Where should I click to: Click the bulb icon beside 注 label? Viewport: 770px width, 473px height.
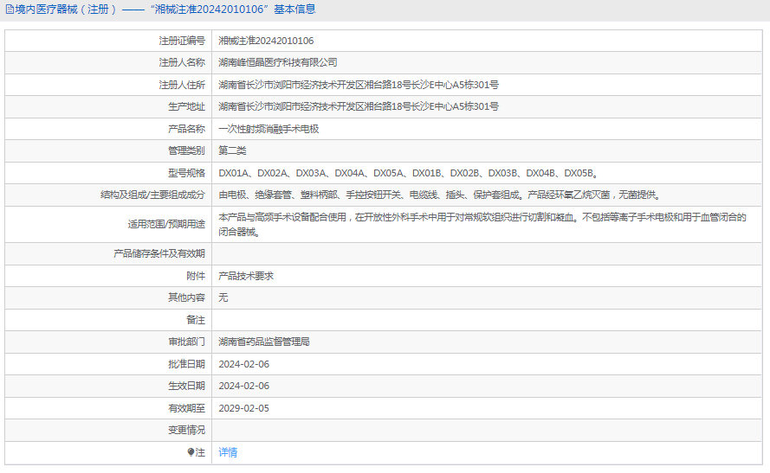(191, 452)
